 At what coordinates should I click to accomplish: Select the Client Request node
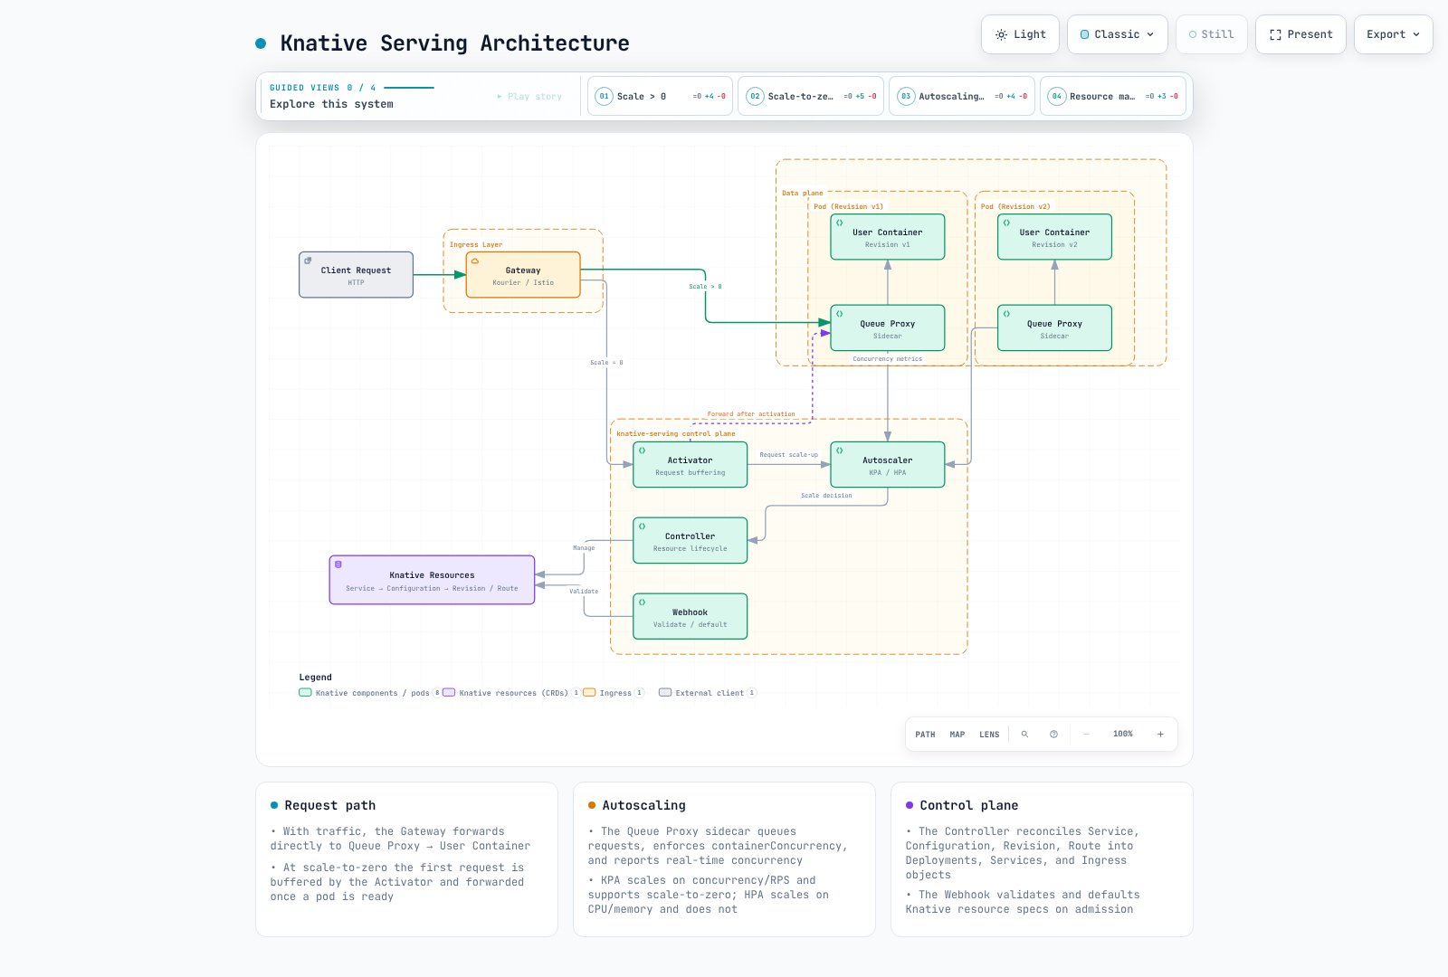pyautogui.click(x=357, y=275)
